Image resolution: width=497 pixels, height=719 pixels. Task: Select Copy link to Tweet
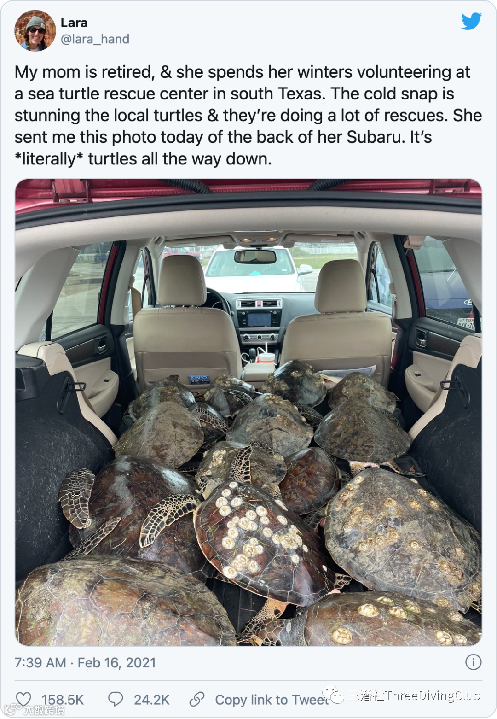272,700
